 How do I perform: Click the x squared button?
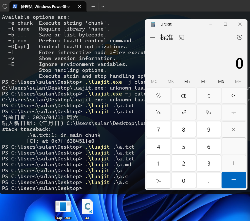point(183,112)
